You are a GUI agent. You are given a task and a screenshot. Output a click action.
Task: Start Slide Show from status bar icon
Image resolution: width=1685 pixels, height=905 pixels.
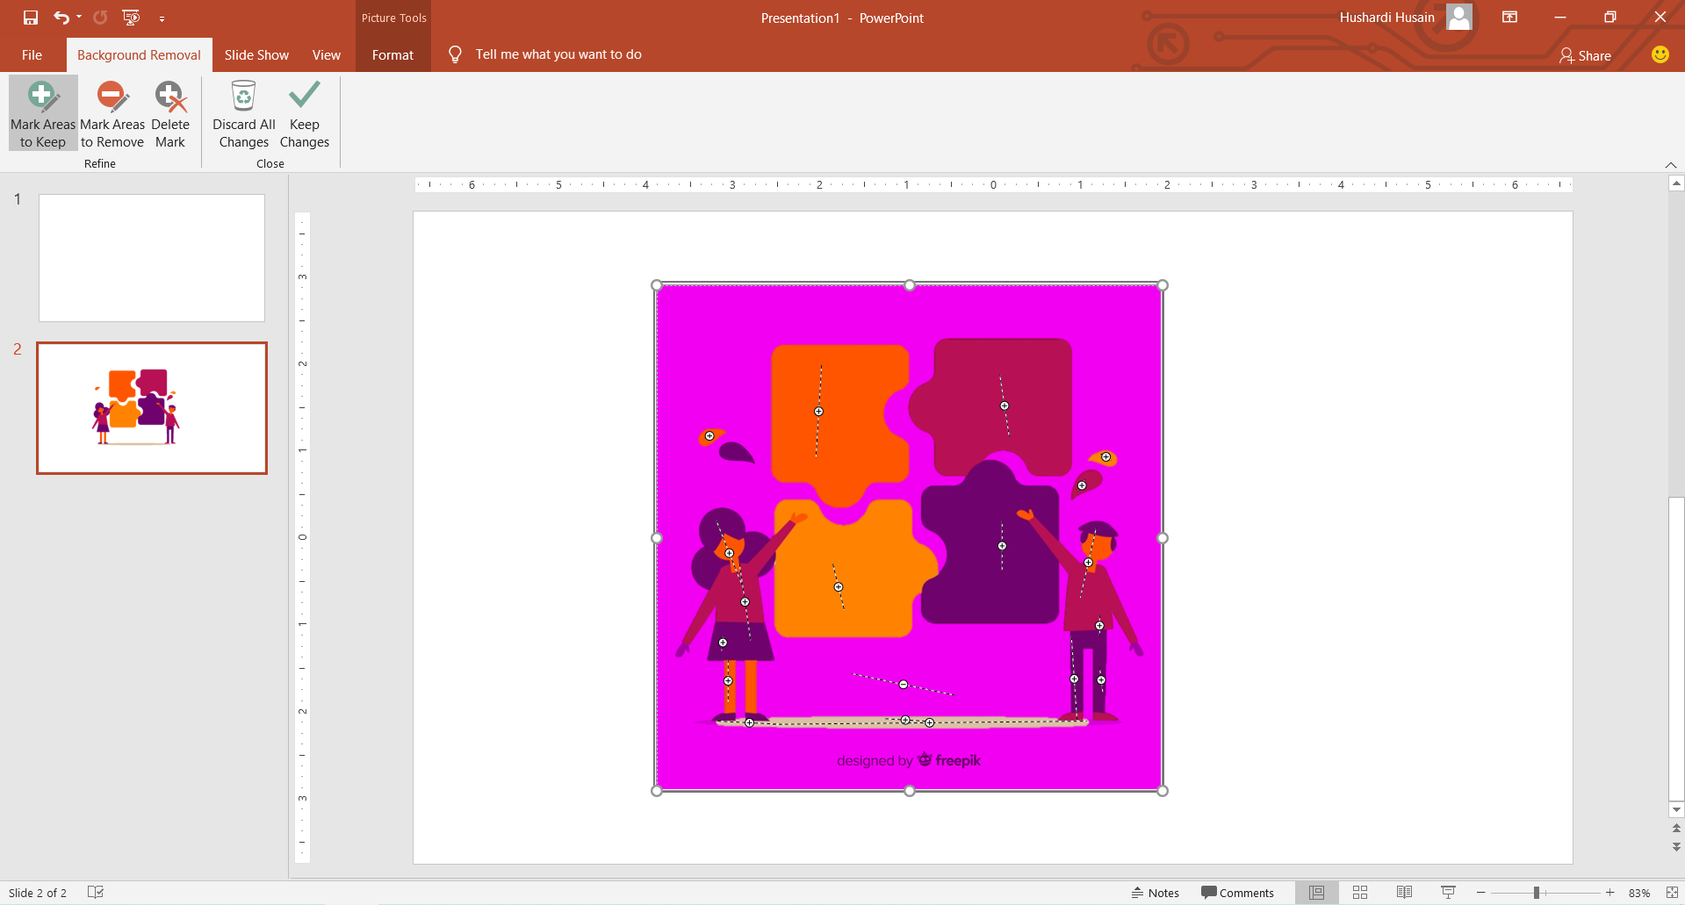tap(1448, 893)
